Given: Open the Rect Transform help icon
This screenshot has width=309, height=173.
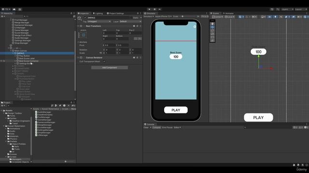Looking at the screenshot, I should [x=134, y=26].
